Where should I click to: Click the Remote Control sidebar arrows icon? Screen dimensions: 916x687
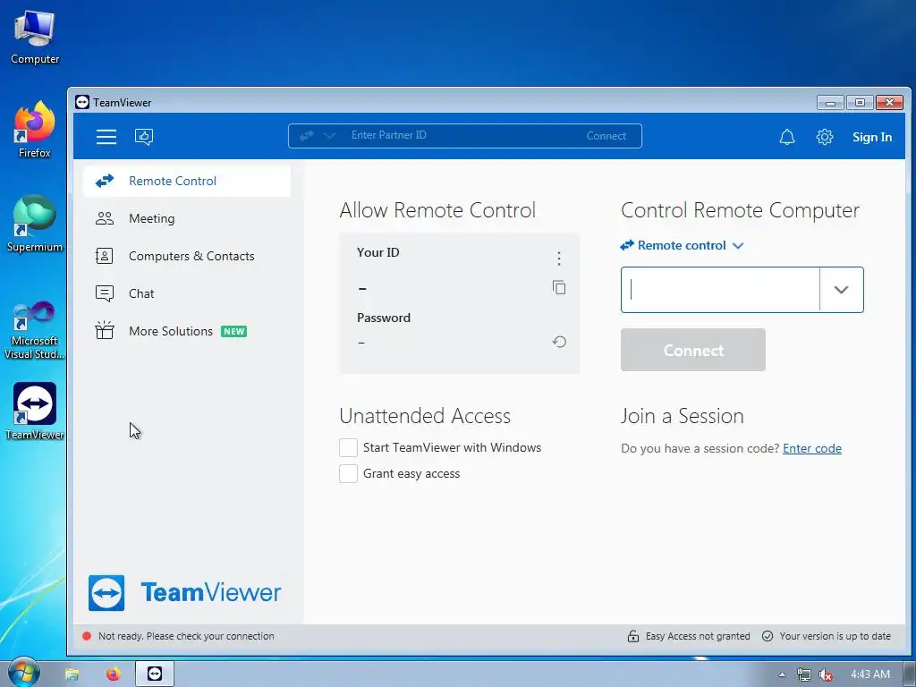point(105,181)
